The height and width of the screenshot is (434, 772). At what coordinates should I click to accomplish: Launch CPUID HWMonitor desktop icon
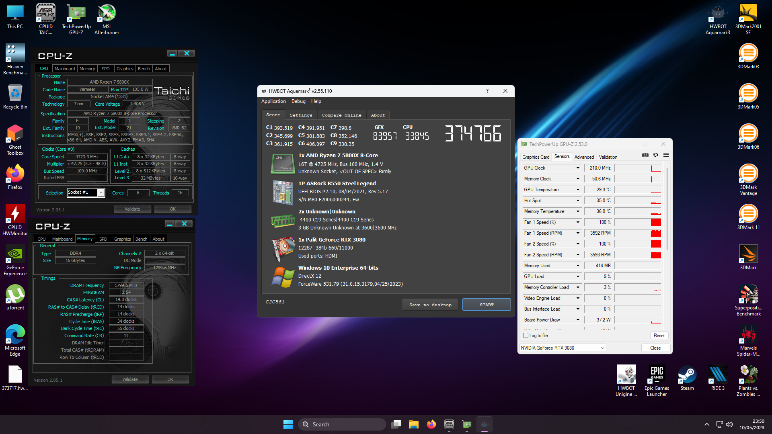pos(15,220)
